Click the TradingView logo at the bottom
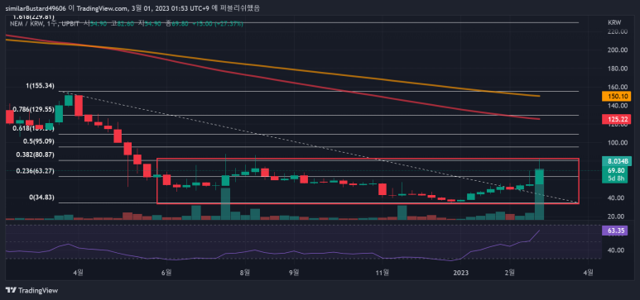The height and width of the screenshot is (300, 640). tap(31, 291)
